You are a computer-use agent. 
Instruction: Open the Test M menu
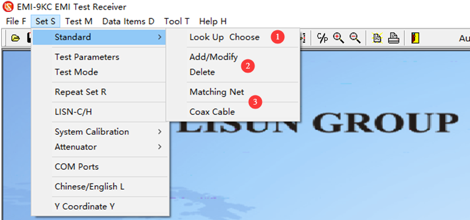point(79,22)
